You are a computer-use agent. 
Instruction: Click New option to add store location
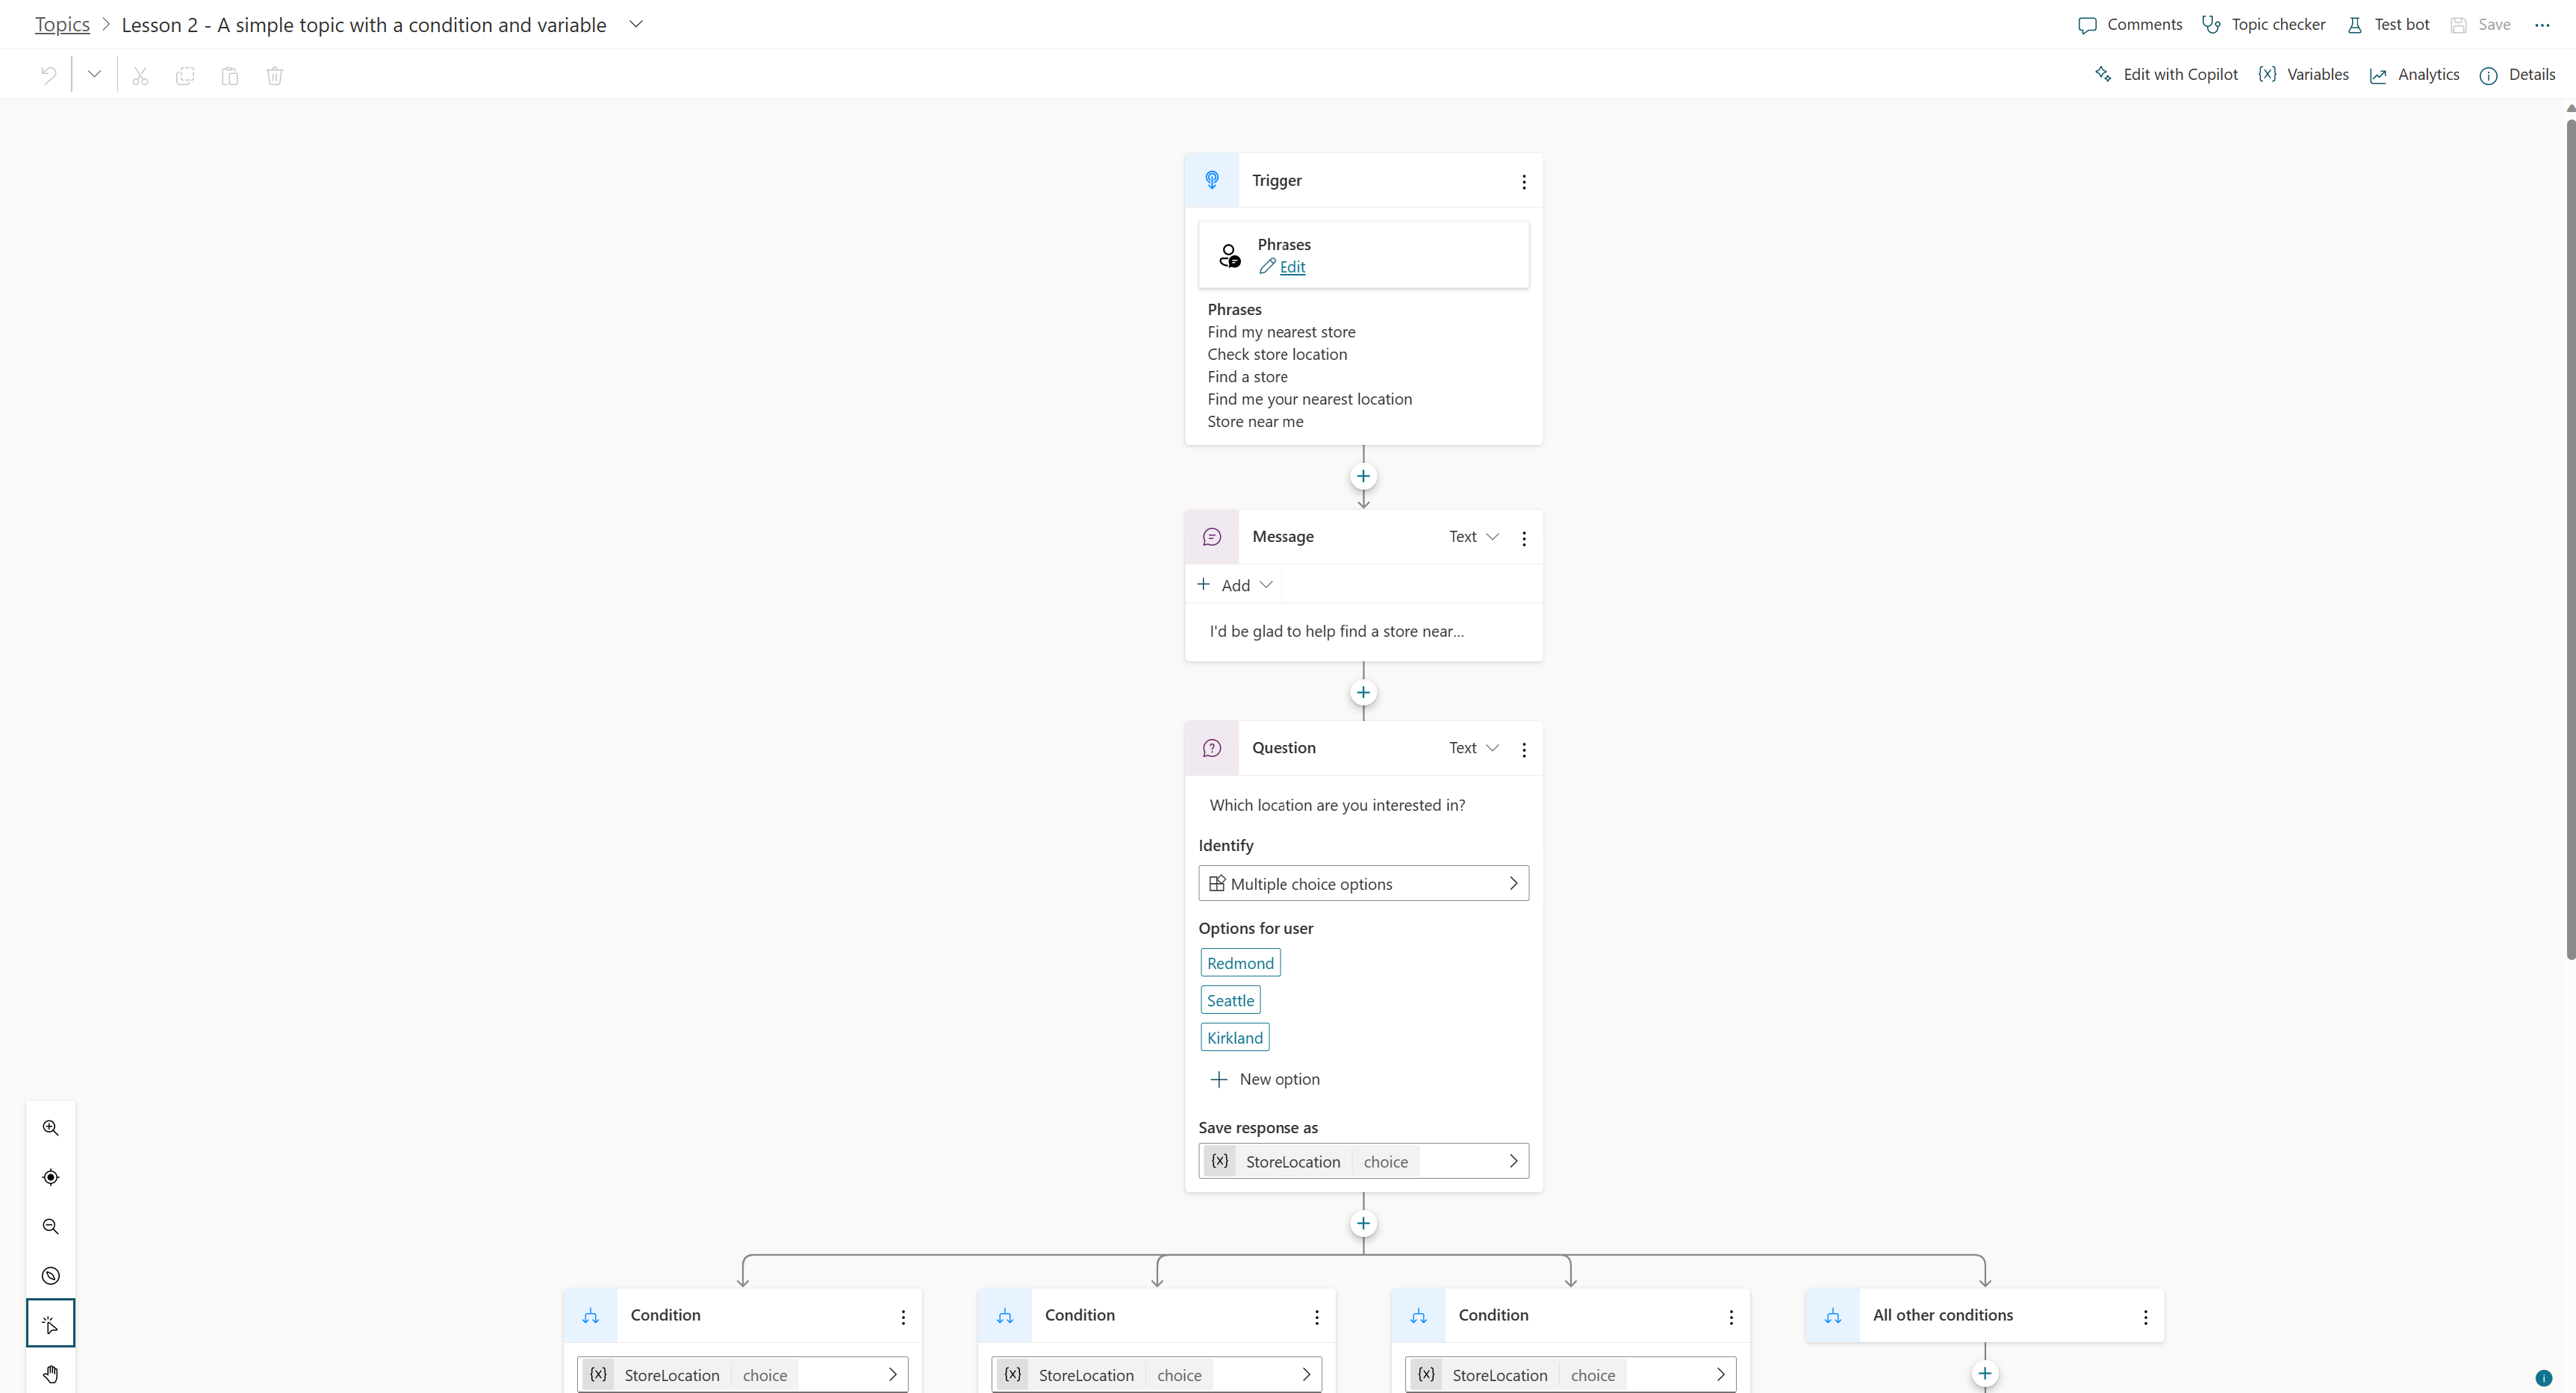pos(1264,1079)
